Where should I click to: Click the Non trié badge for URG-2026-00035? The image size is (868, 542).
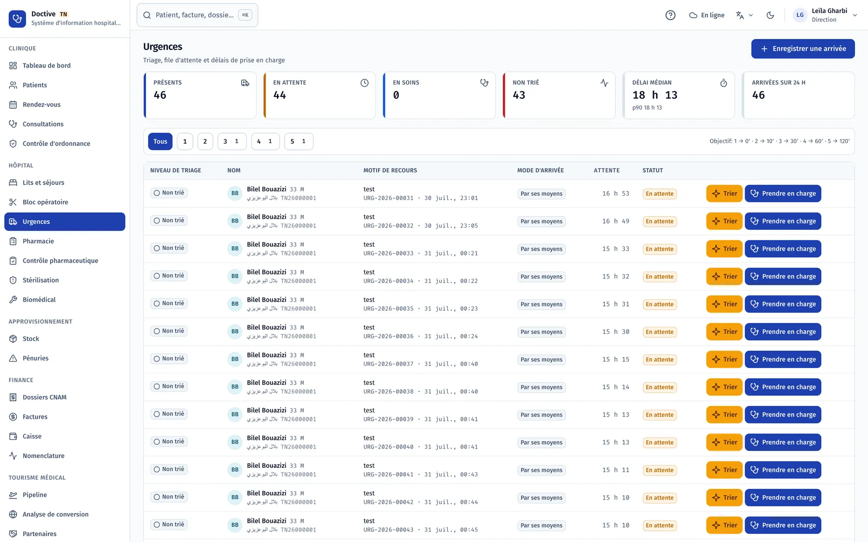[169, 304]
